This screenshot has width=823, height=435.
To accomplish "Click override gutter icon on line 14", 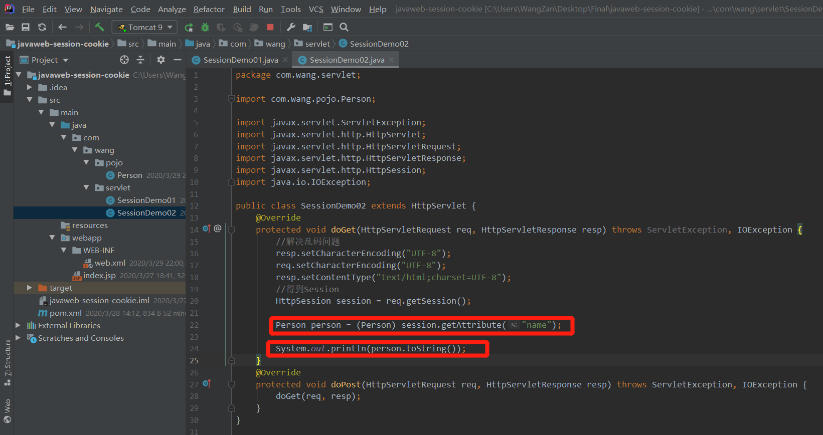I will click(x=207, y=229).
